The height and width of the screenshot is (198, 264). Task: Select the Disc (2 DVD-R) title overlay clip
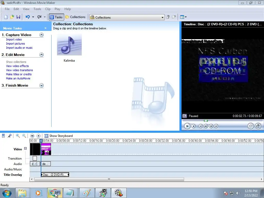click(55, 175)
